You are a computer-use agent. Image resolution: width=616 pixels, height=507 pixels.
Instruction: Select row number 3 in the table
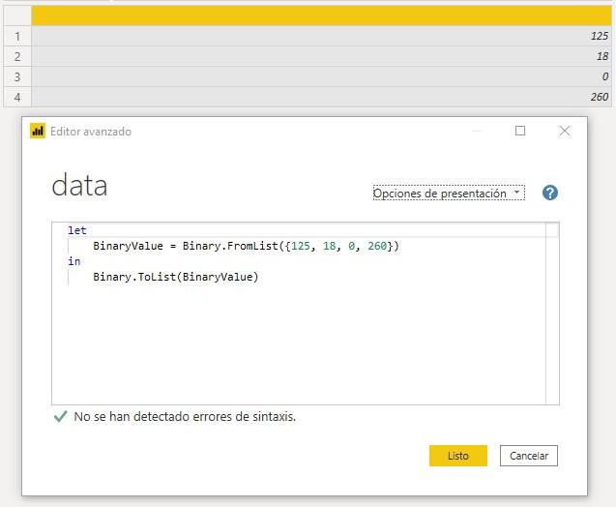[x=16, y=76]
